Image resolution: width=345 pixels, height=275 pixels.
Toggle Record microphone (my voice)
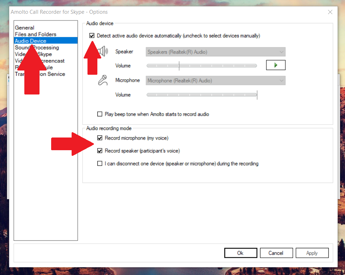point(100,138)
